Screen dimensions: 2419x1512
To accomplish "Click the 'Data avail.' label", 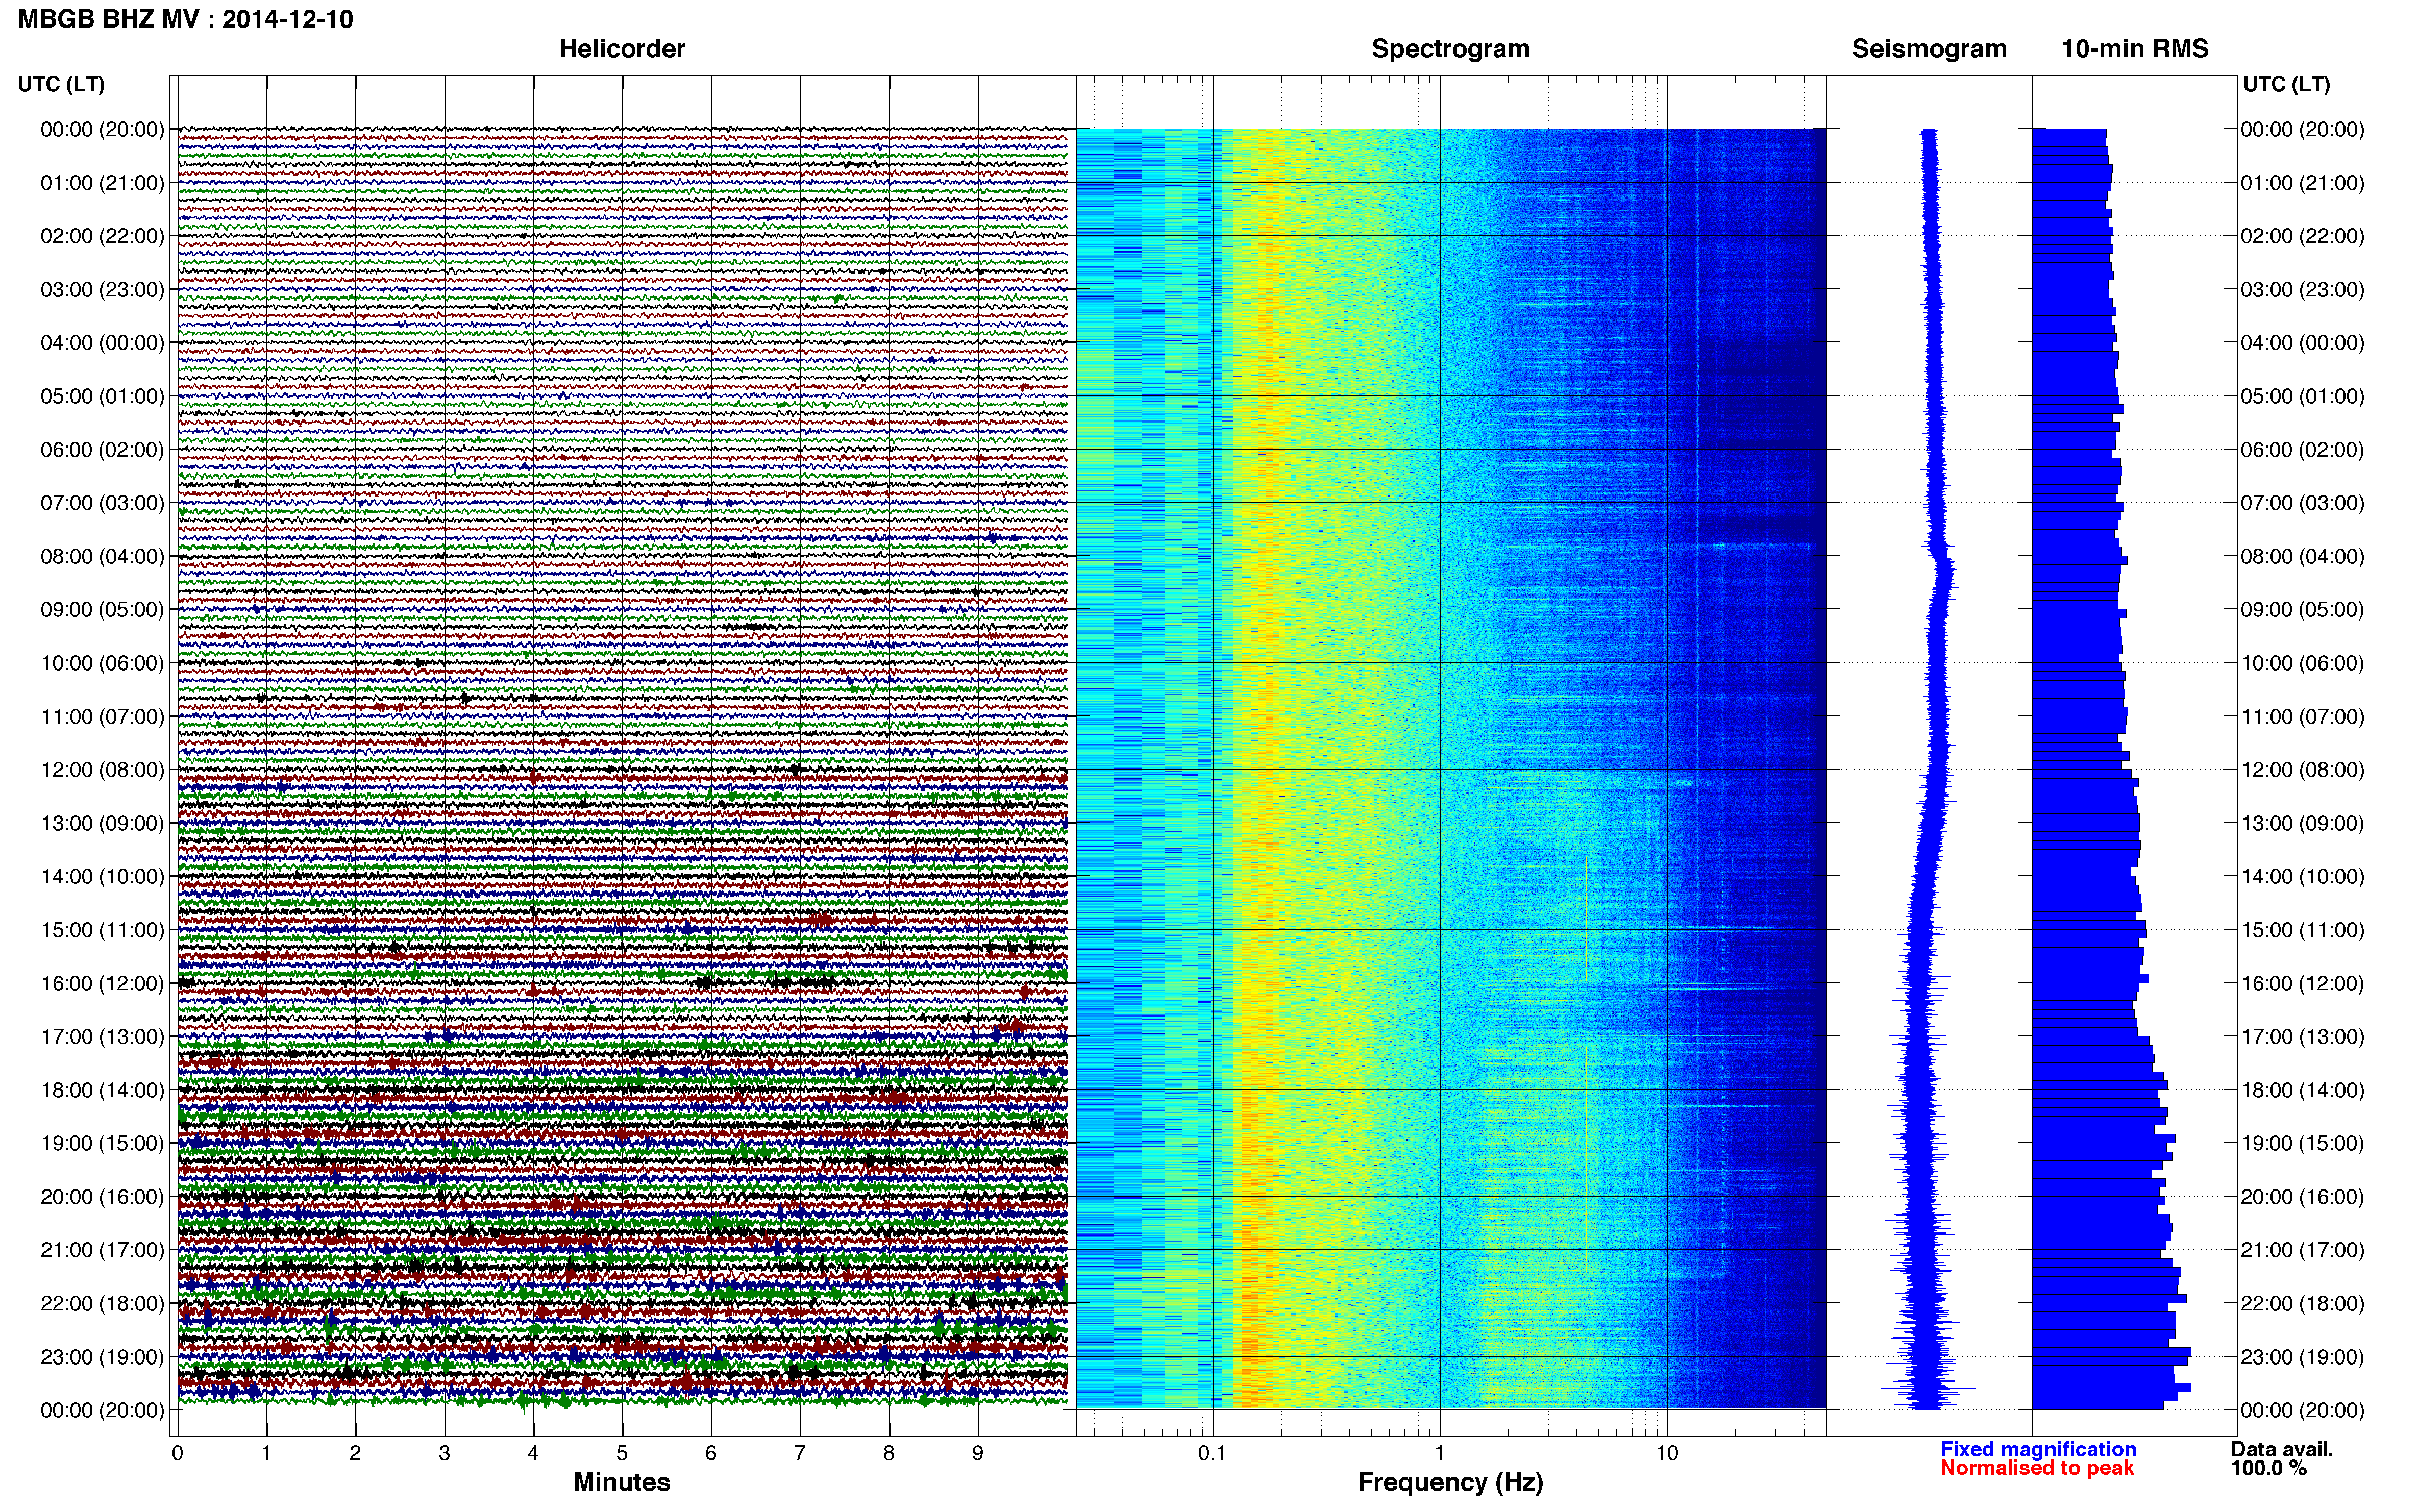I will tap(2282, 1449).
